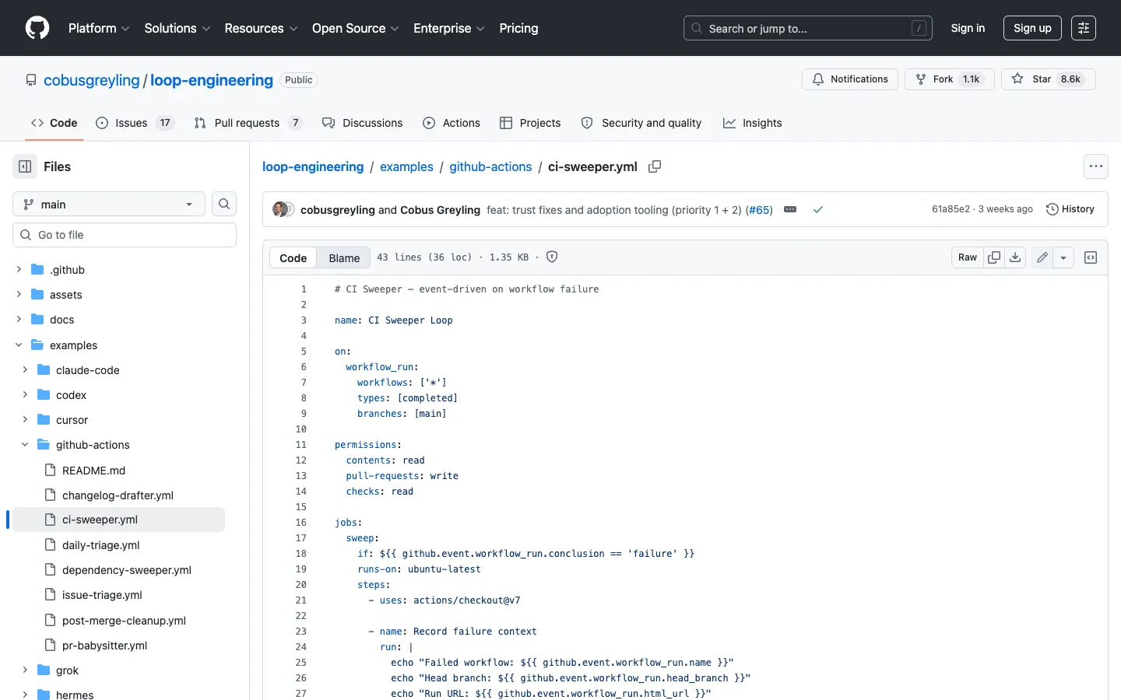The height and width of the screenshot is (700, 1121).
Task: Open the Projects tab
Action: point(530,123)
